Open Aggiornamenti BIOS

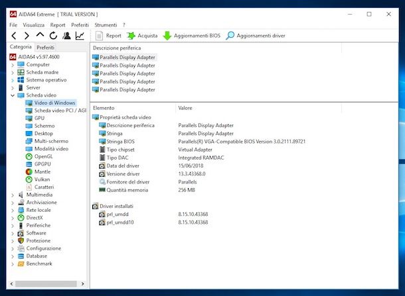(x=192, y=36)
